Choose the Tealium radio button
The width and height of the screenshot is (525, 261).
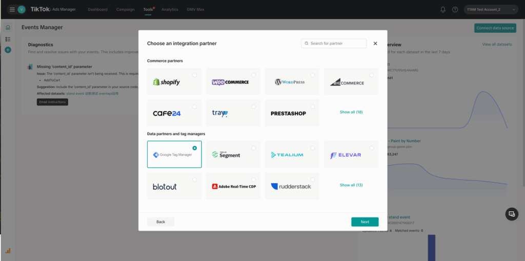click(x=312, y=148)
